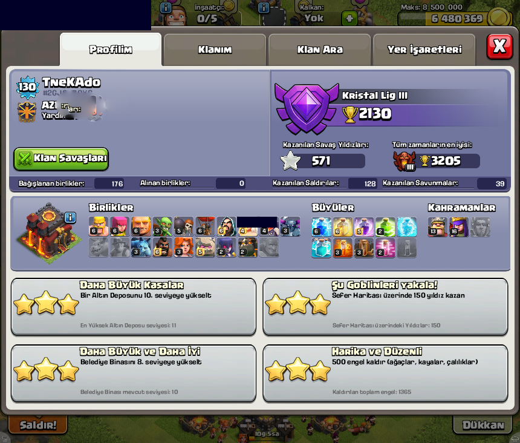
Task: Click the Archer Queen hero icon
Action: click(459, 227)
